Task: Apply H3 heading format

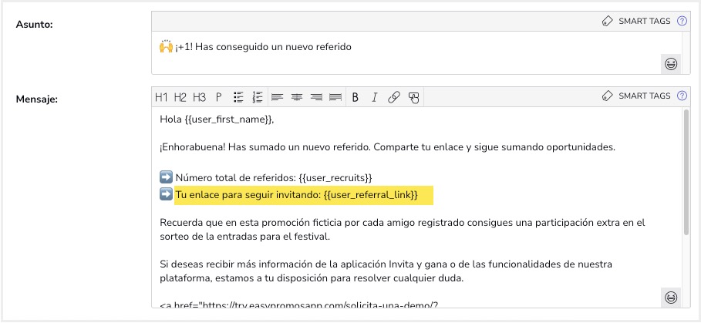Action: click(x=200, y=97)
